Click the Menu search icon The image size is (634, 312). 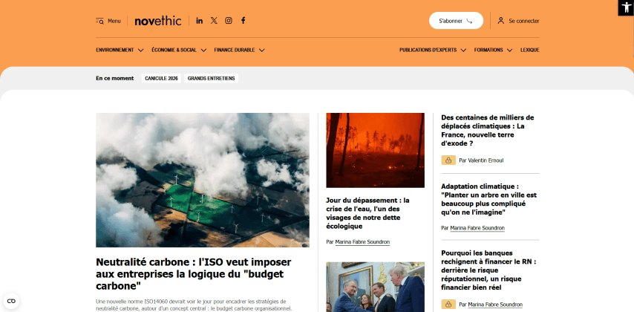click(99, 21)
